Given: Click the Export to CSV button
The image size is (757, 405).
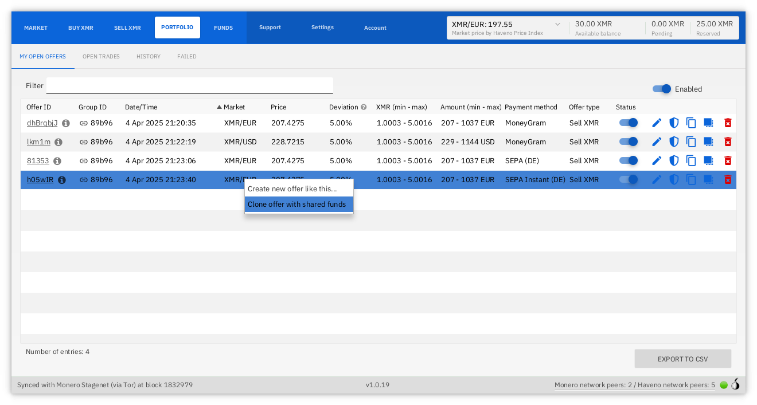Looking at the screenshot, I should click(682, 359).
